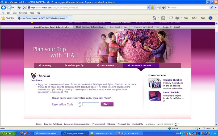Expand the Select Country dropdown

click(117, 27)
